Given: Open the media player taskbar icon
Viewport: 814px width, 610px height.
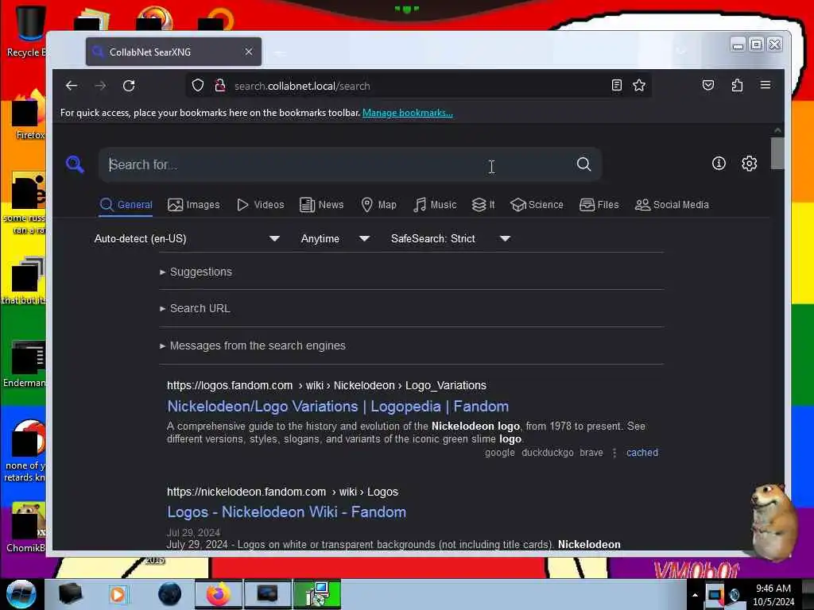Looking at the screenshot, I should point(118,594).
